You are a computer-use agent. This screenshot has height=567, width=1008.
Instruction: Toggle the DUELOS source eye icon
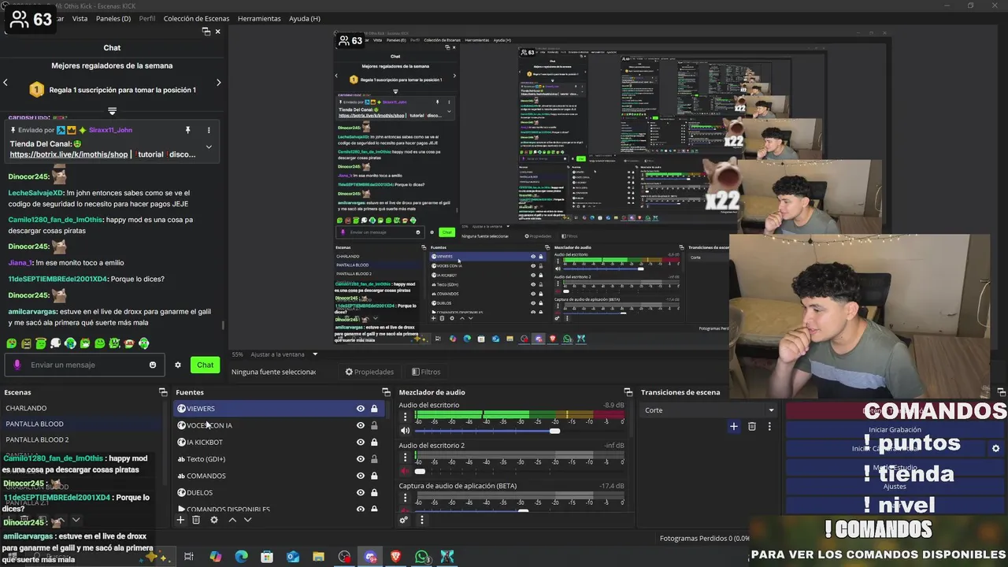tap(361, 493)
